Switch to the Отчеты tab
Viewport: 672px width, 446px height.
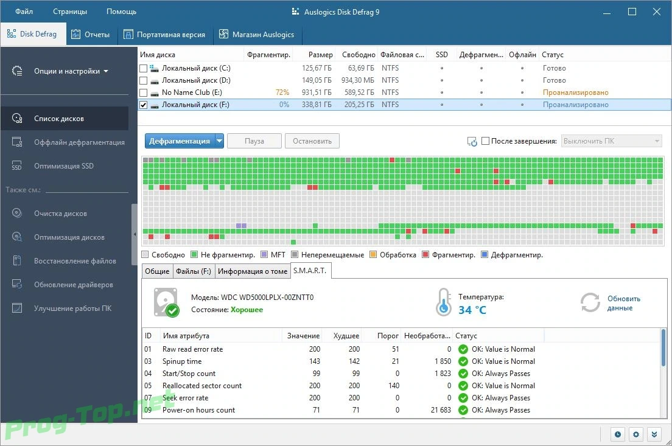91,34
